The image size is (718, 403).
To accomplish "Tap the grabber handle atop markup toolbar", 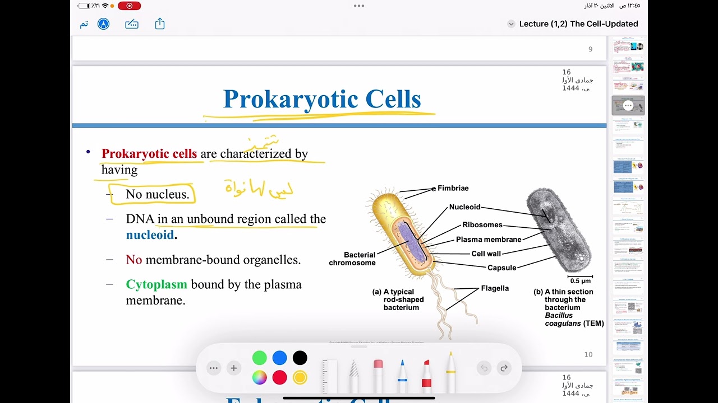I will [359, 347].
